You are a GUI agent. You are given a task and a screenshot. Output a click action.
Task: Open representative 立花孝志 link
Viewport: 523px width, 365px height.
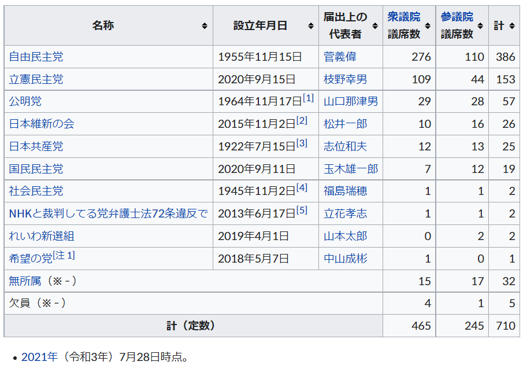coord(345,213)
